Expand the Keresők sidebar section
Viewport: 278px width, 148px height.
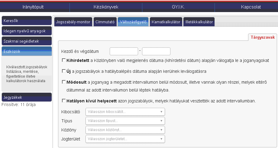click(x=27, y=21)
